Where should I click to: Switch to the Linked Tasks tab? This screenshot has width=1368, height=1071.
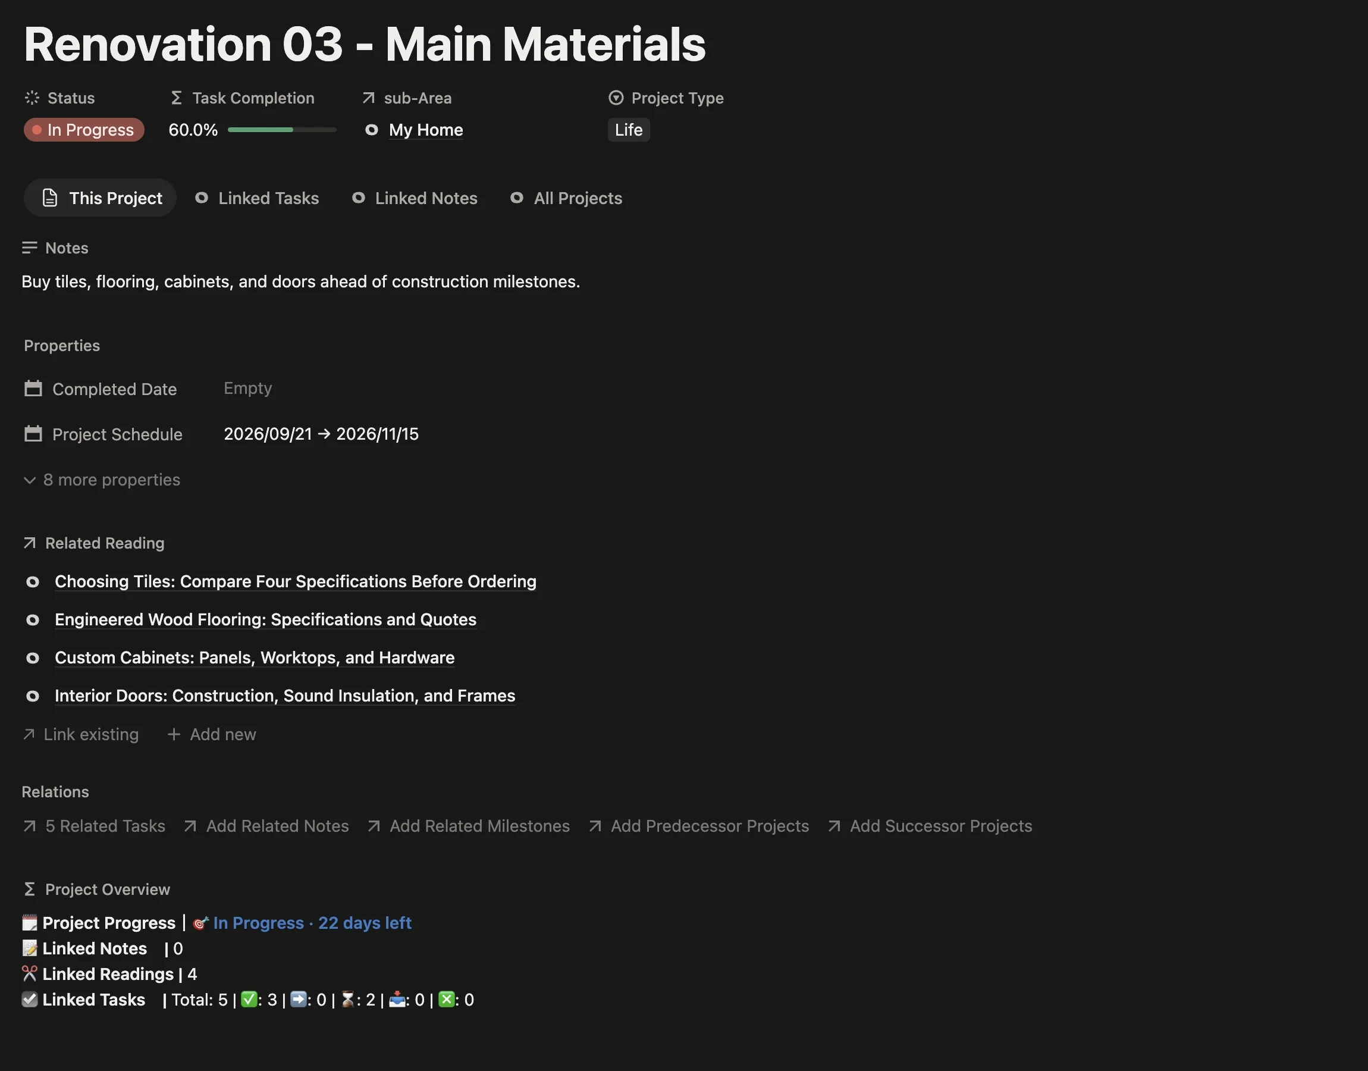[x=257, y=198]
